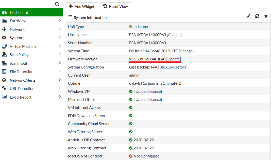Click the search magnifier icon in sidebar
271x161 pixels.
[57, 4]
